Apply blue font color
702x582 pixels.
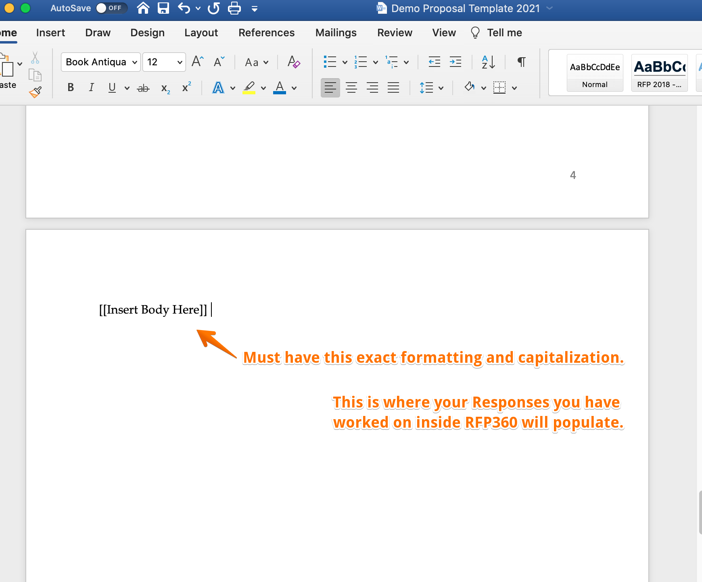coord(280,87)
